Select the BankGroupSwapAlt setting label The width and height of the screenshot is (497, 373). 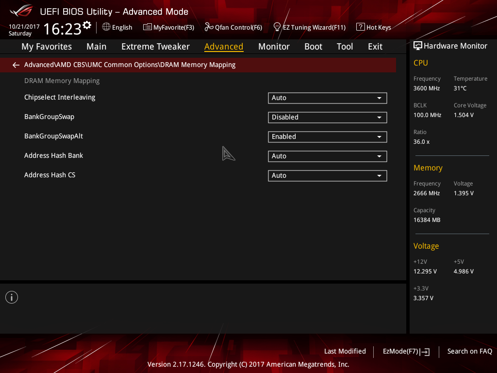pyautogui.click(x=53, y=136)
